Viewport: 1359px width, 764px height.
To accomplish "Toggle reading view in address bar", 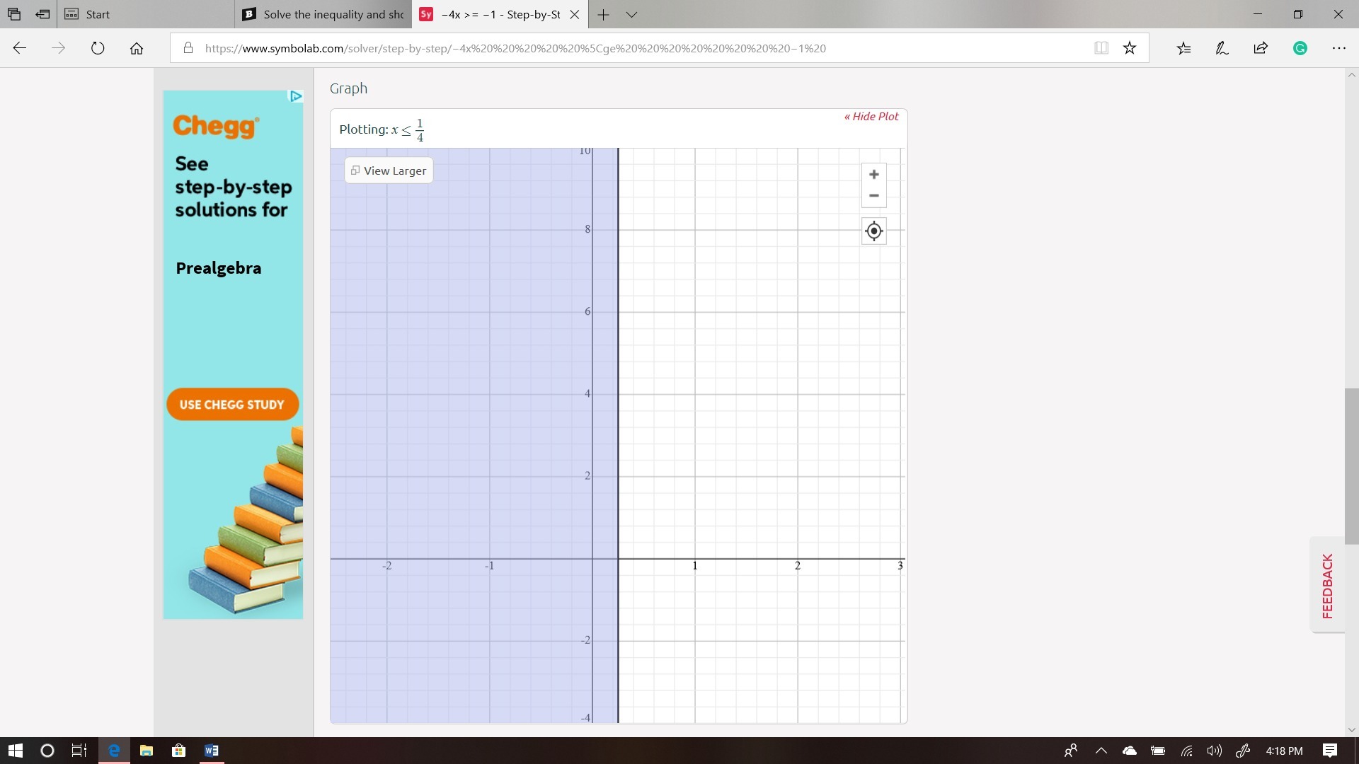I will pos(1101,48).
